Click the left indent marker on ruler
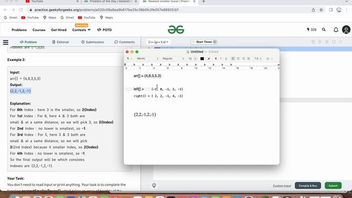 (x=125, y=65)
